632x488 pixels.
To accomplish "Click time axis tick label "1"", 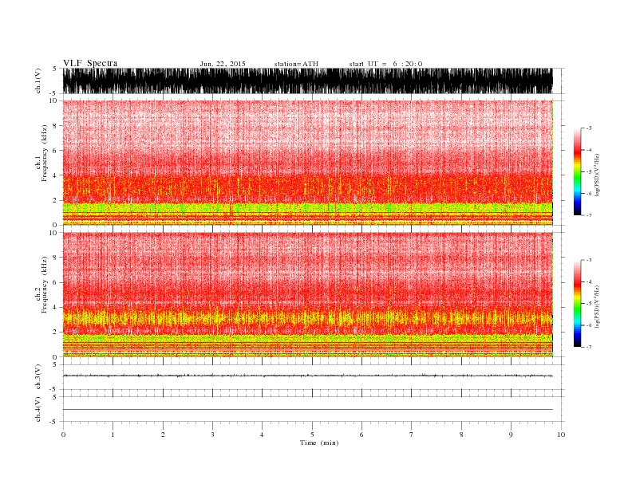I will [113, 435].
